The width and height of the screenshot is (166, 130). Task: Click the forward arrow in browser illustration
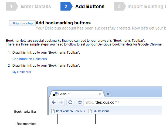click(61, 102)
